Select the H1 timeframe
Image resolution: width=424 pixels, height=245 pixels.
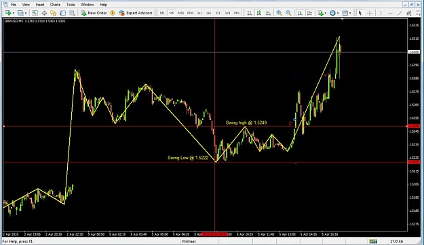pyautogui.click(x=199, y=13)
